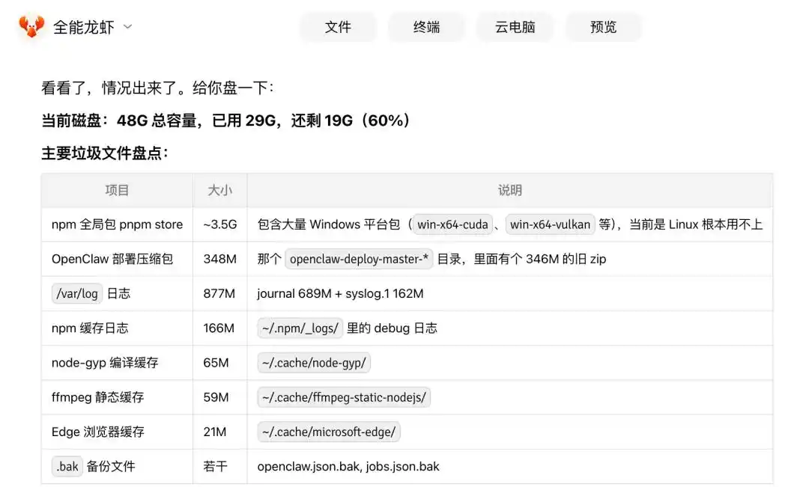809x487 pixels.
Task: Click the 21M size value
Action: (215, 432)
